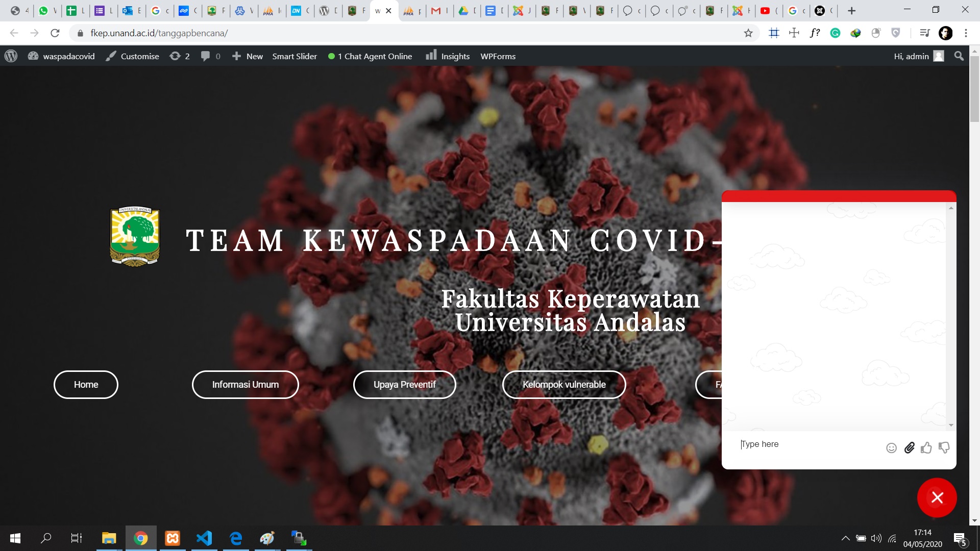This screenshot has height=551, width=980.
Task: Open the Upaya Preventif page
Action: pos(404,385)
